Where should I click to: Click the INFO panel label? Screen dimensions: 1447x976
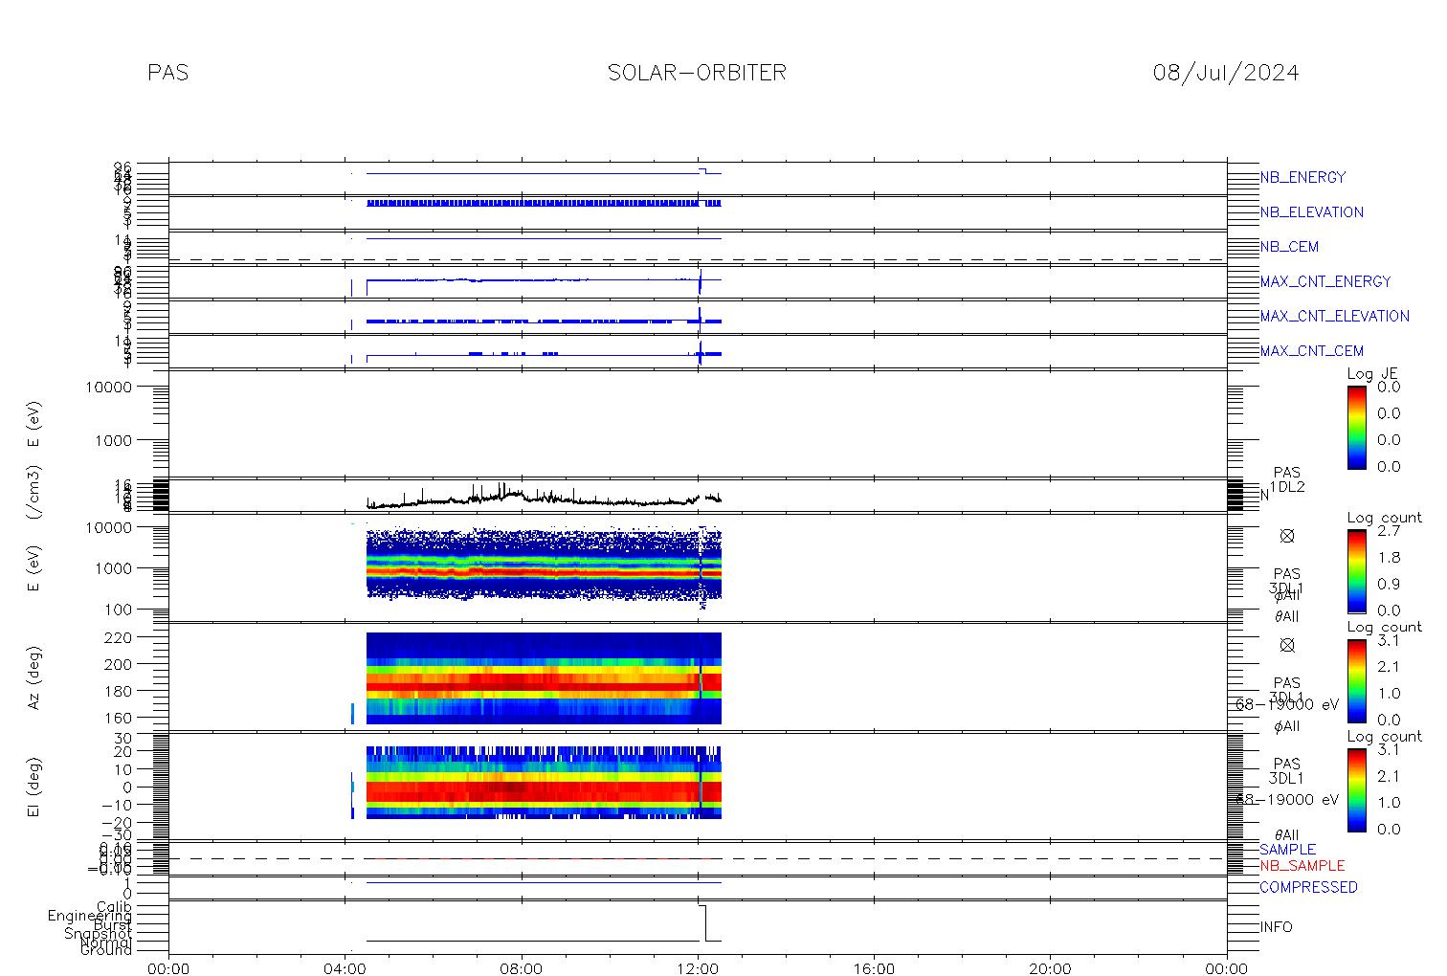point(1276,927)
